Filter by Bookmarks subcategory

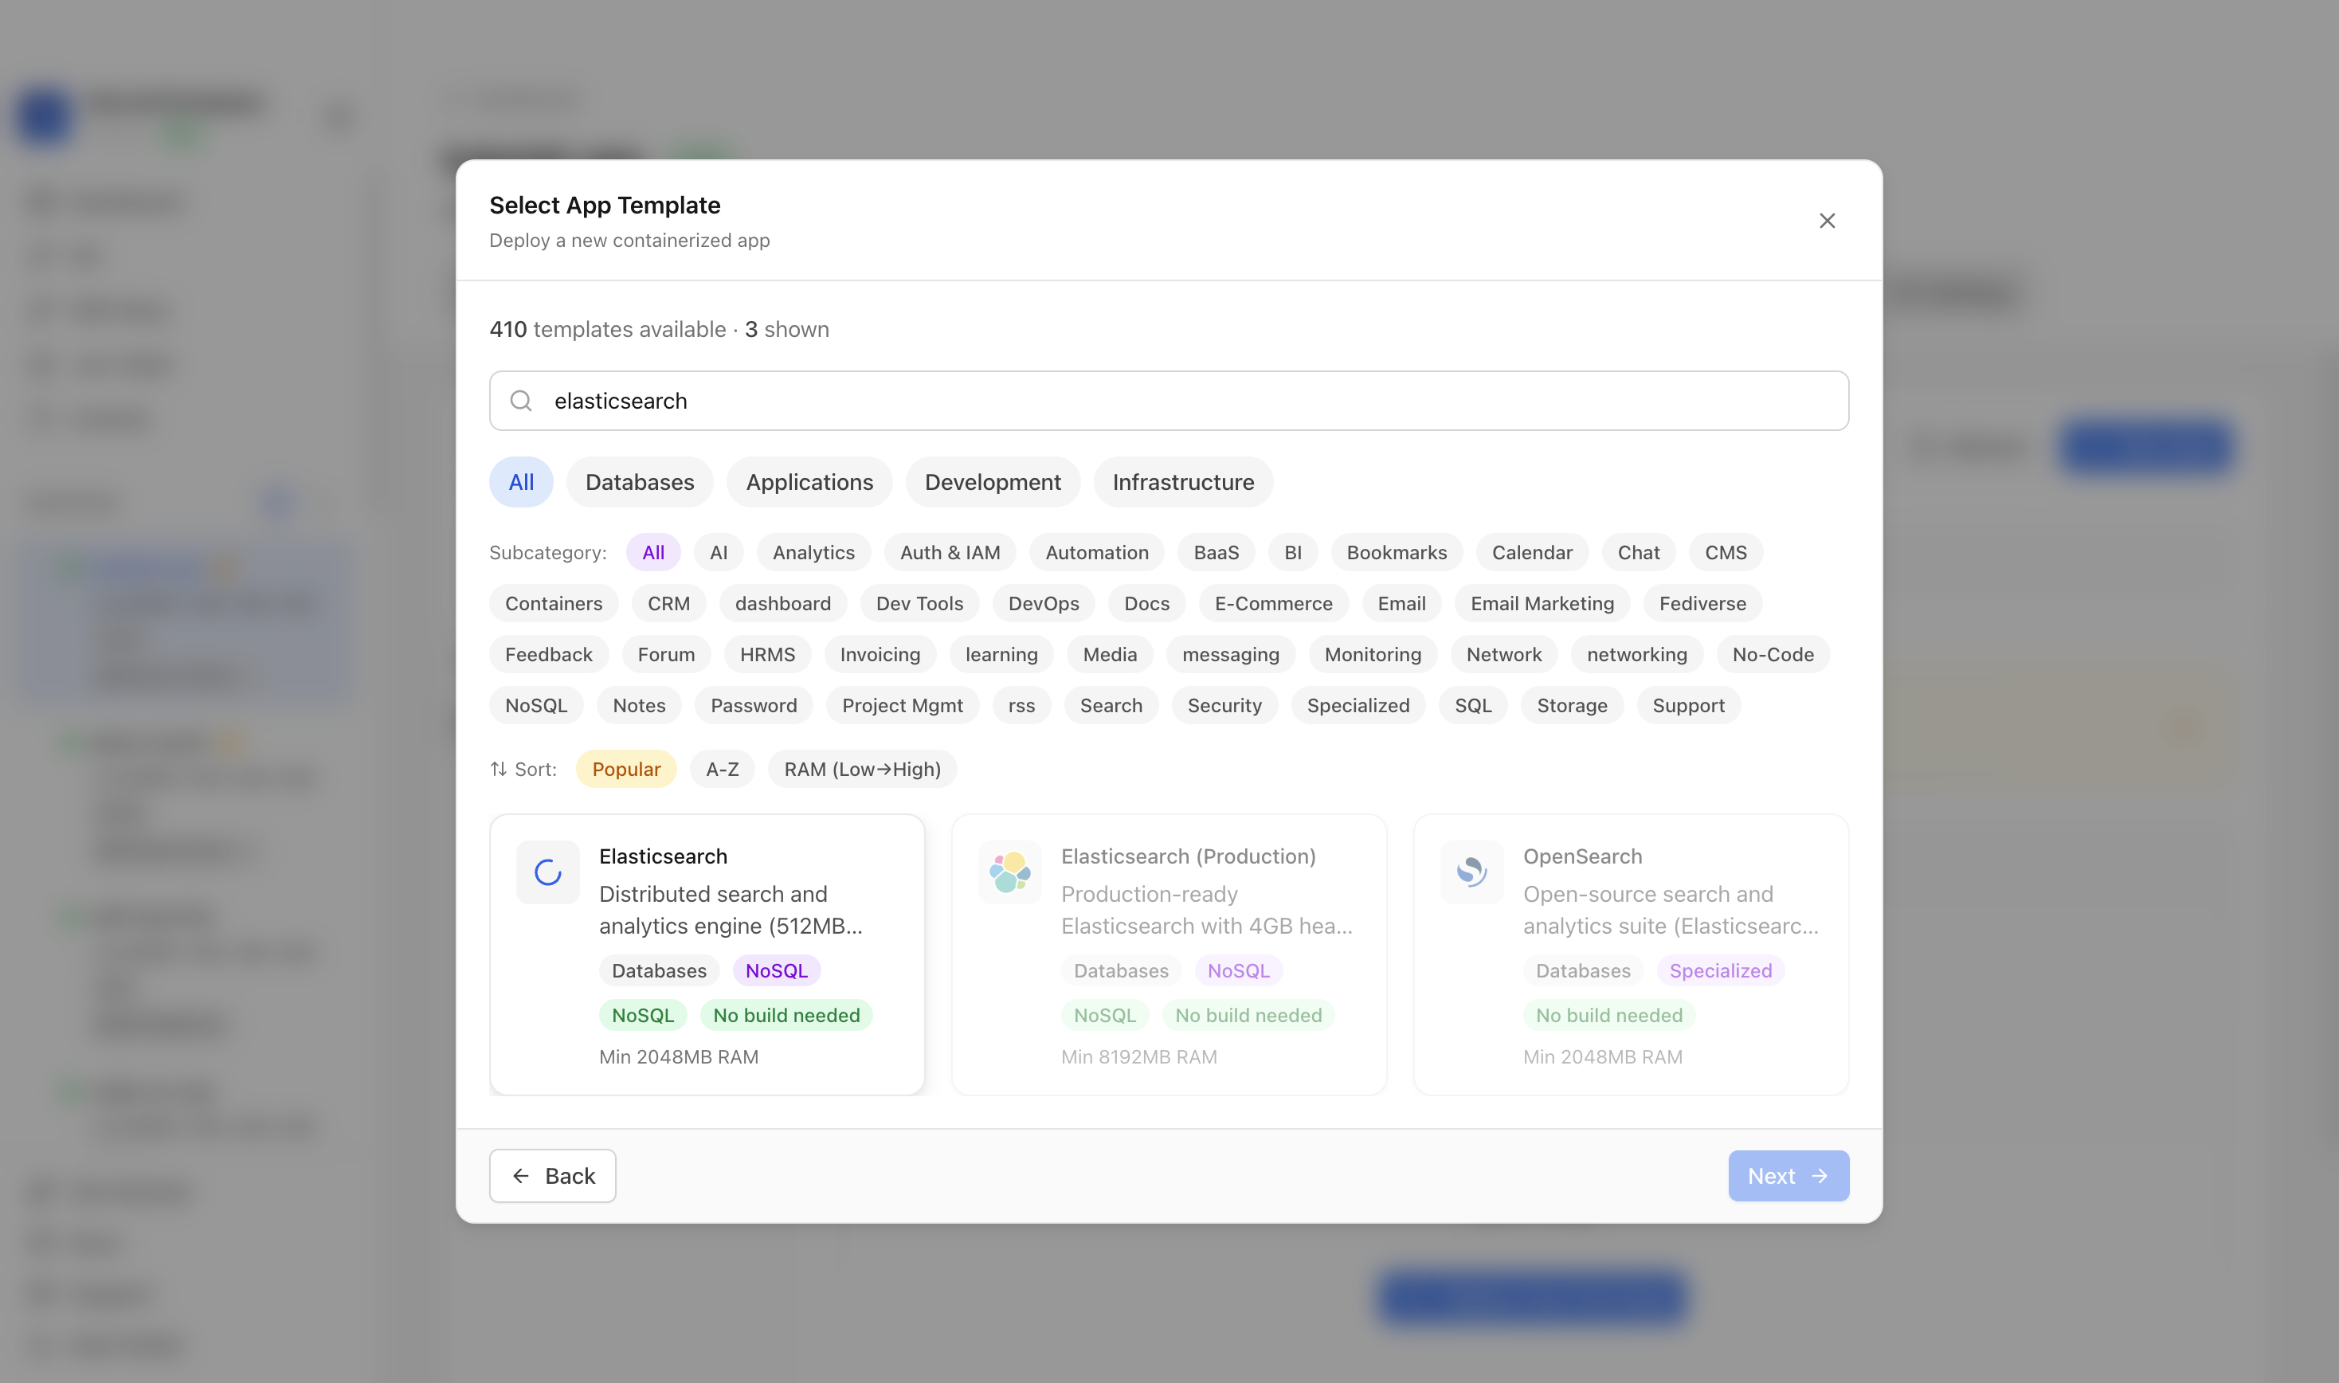[1396, 553]
